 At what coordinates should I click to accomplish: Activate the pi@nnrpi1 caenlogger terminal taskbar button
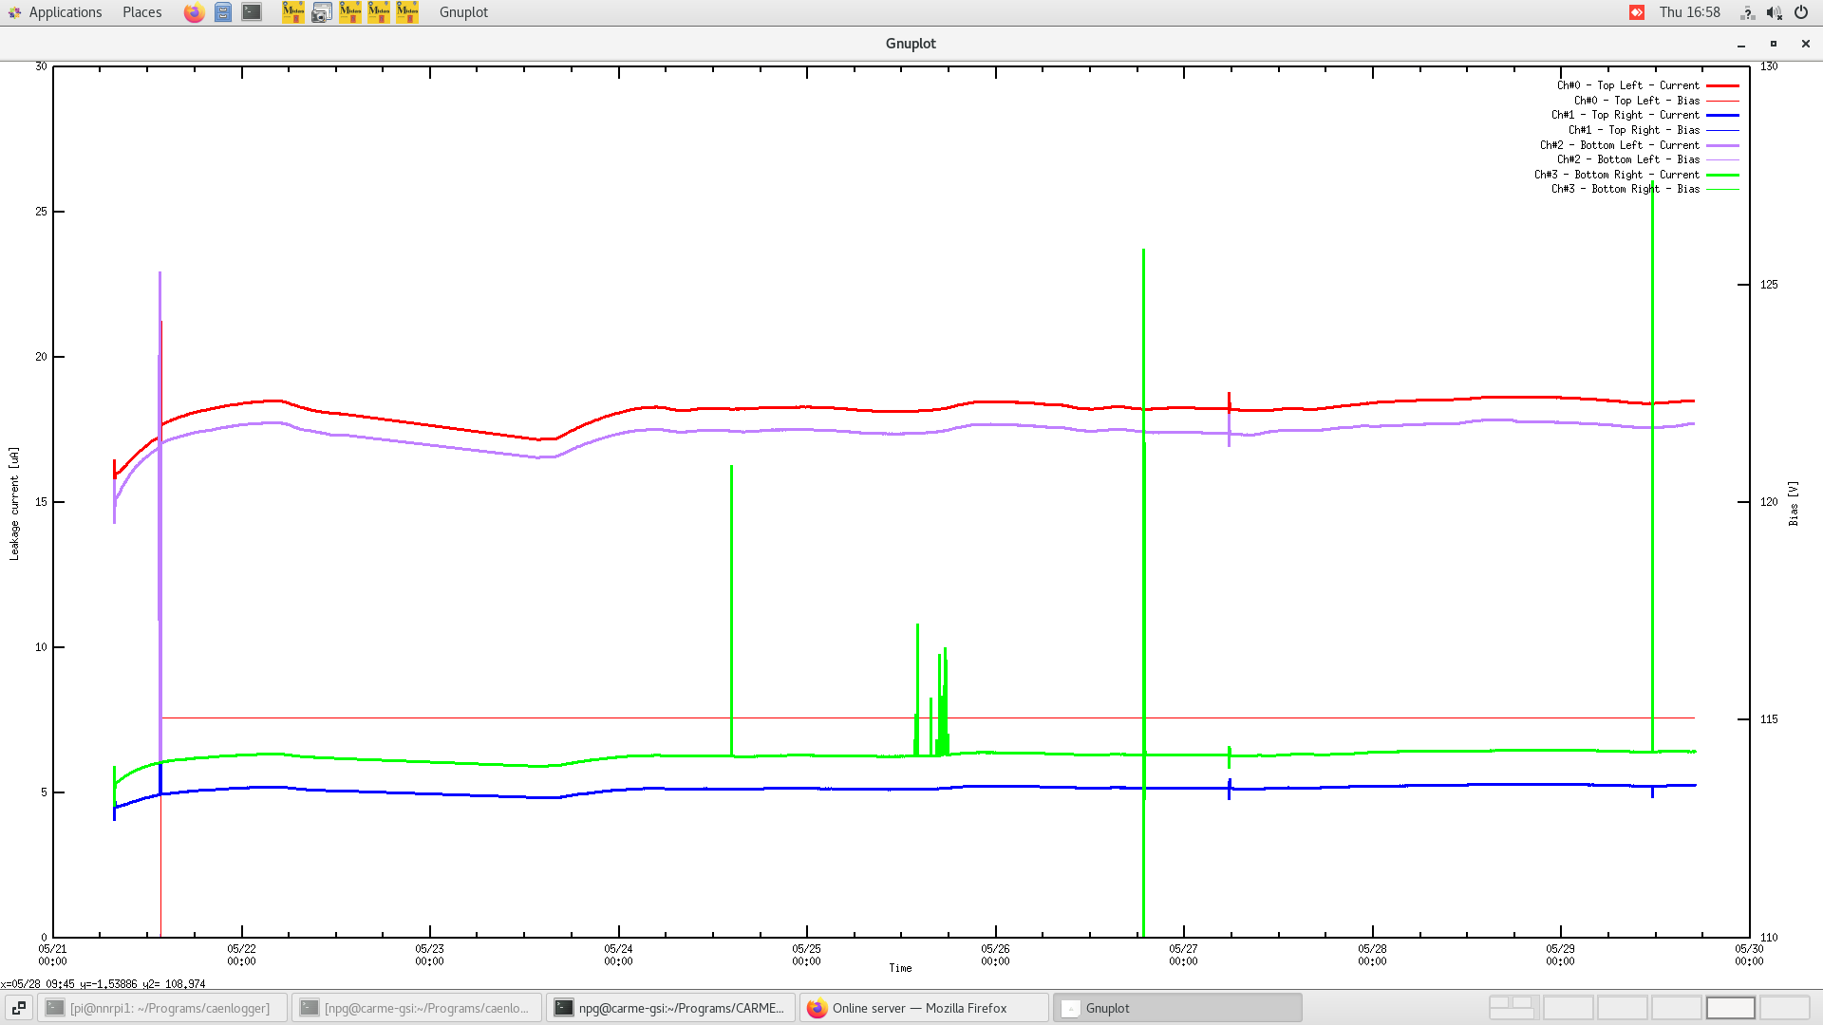click(x=161, y=1007)
